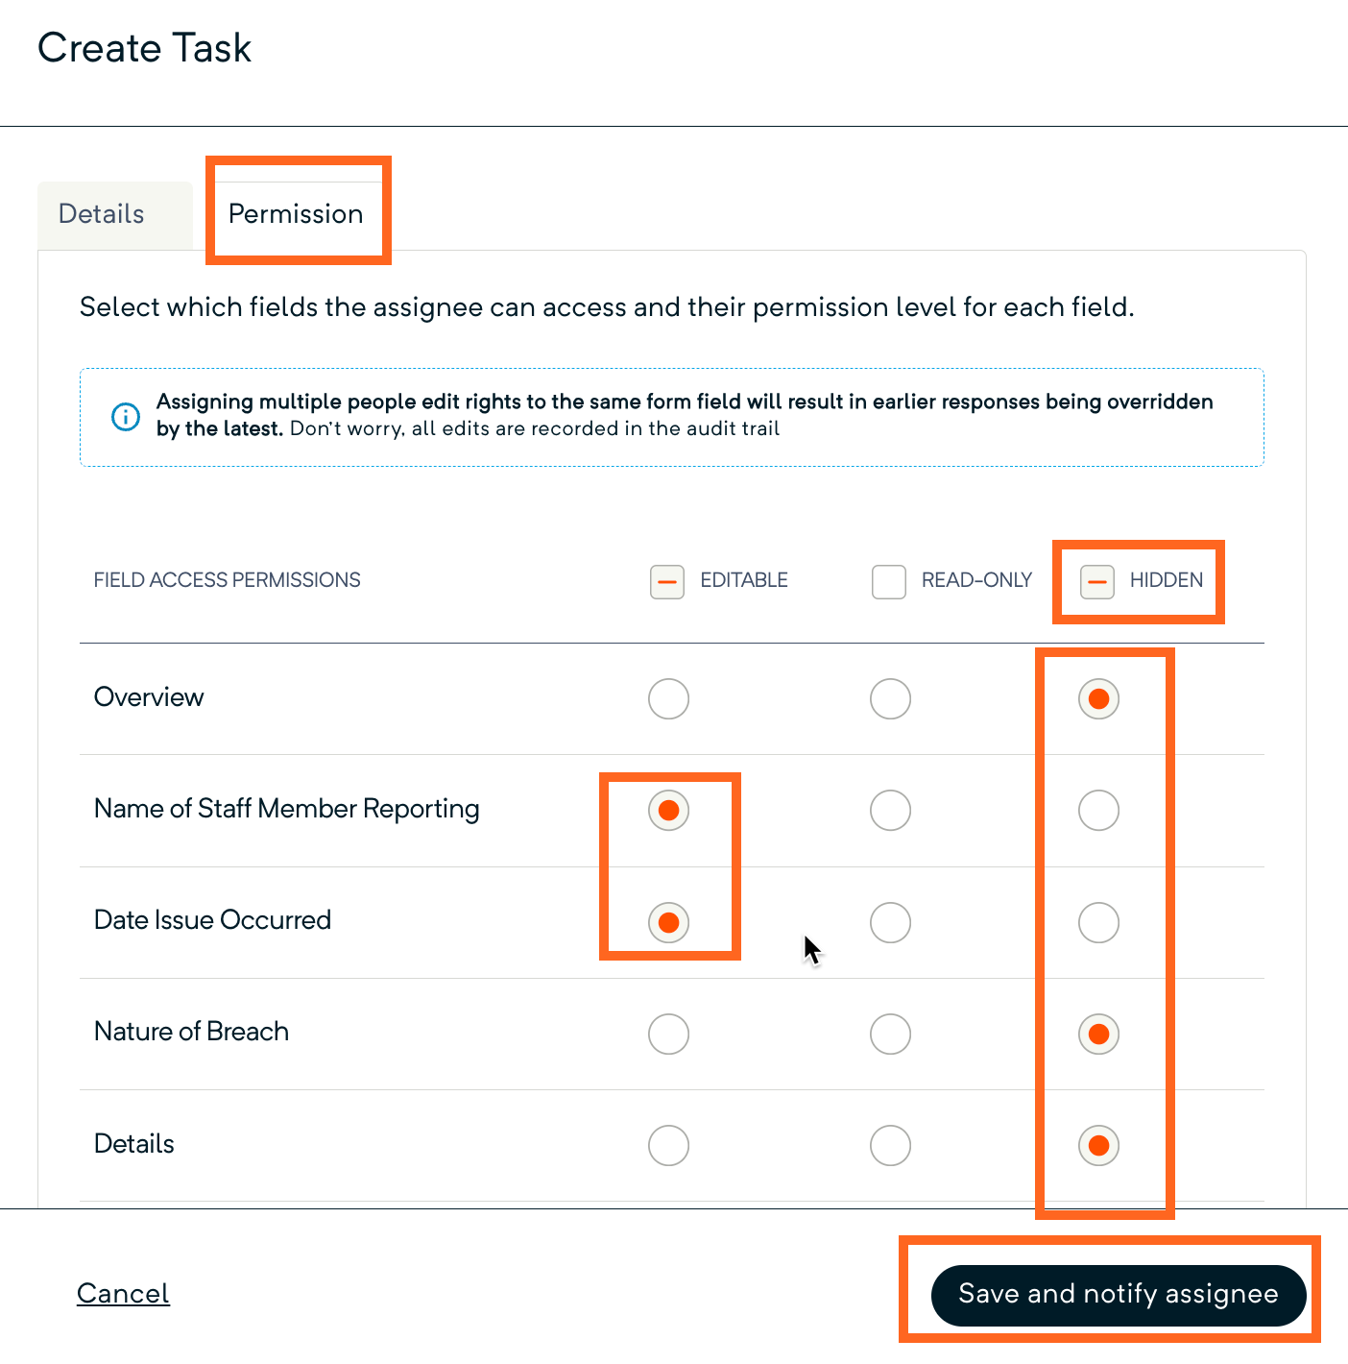Make Nature of Breach editable
The width and height of the screenshot is (1348, 1364).
pyautogui.click(x=668, y=1034)
